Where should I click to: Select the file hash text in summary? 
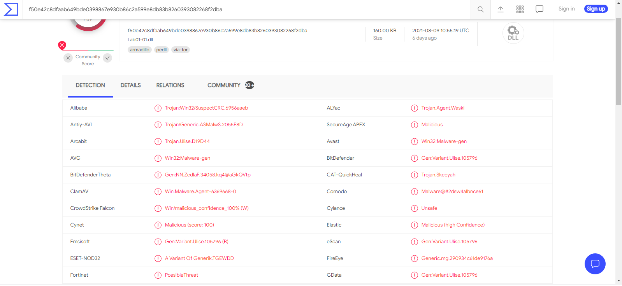click(x=217, y=31)
